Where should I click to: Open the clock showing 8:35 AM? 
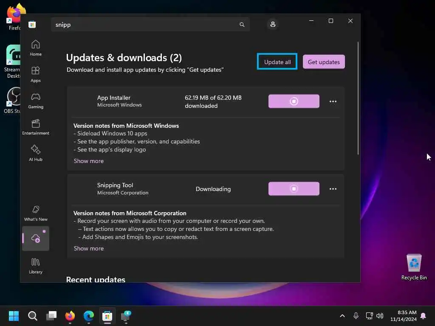point(404,316)
